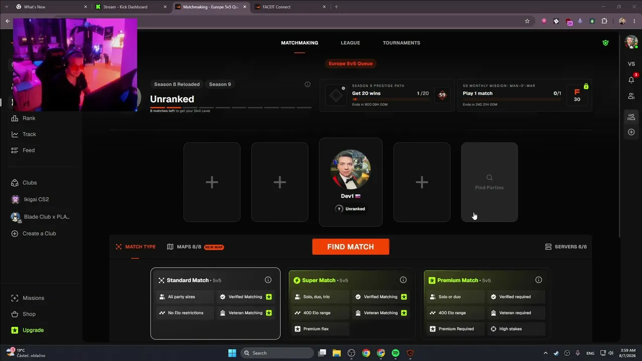Open the party panel icon
This screenshot has height=361, width=642.
[631, 117]
